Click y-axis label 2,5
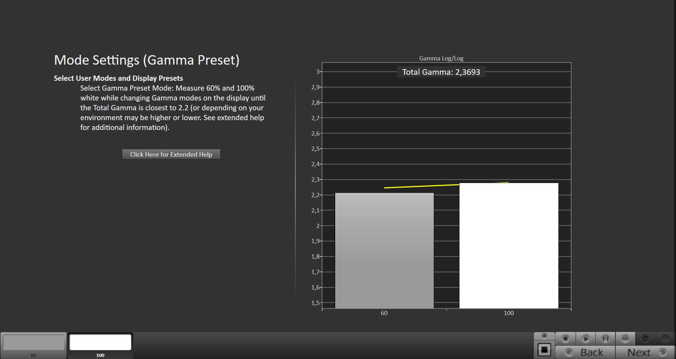Viewport: 676px width, 359px height. 315,149
